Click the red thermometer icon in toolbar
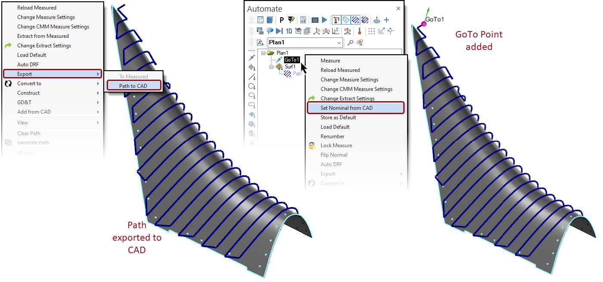Screen dimensions: 603x282 (x=359, y=31)
